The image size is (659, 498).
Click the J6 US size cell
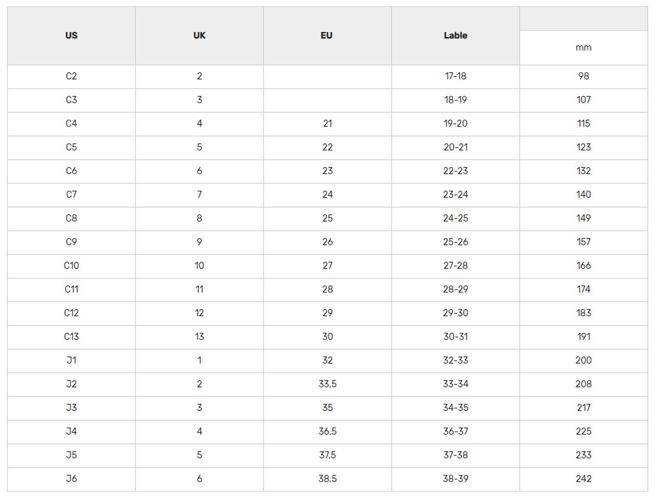(71, 479)
